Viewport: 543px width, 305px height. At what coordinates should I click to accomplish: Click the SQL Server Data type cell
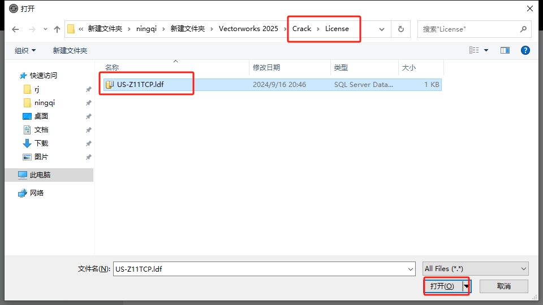click(363, 85)
